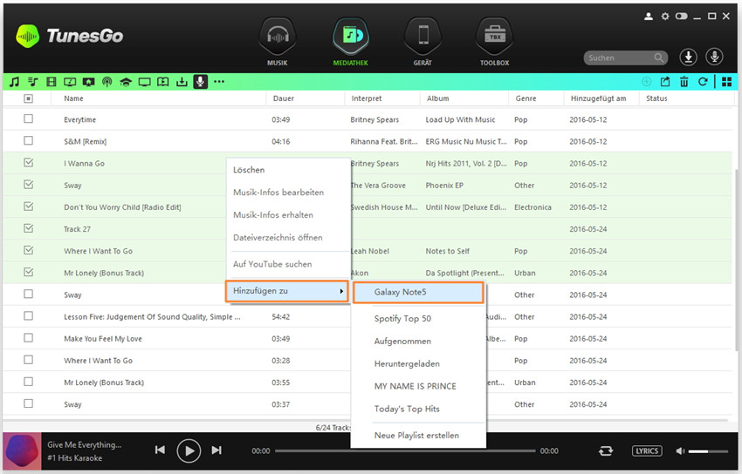This screenshot has height=474, width=742.
Task: Choose Neue Playlist erstellen
Action: [x=418, y=436]
